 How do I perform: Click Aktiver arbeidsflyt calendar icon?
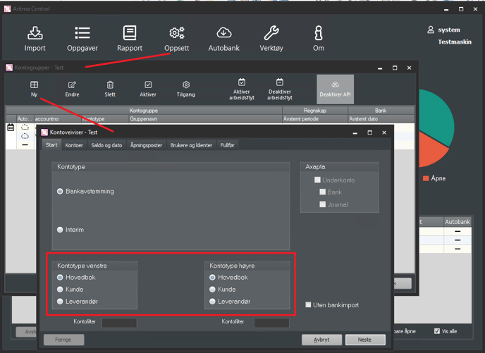click(242, 82)
